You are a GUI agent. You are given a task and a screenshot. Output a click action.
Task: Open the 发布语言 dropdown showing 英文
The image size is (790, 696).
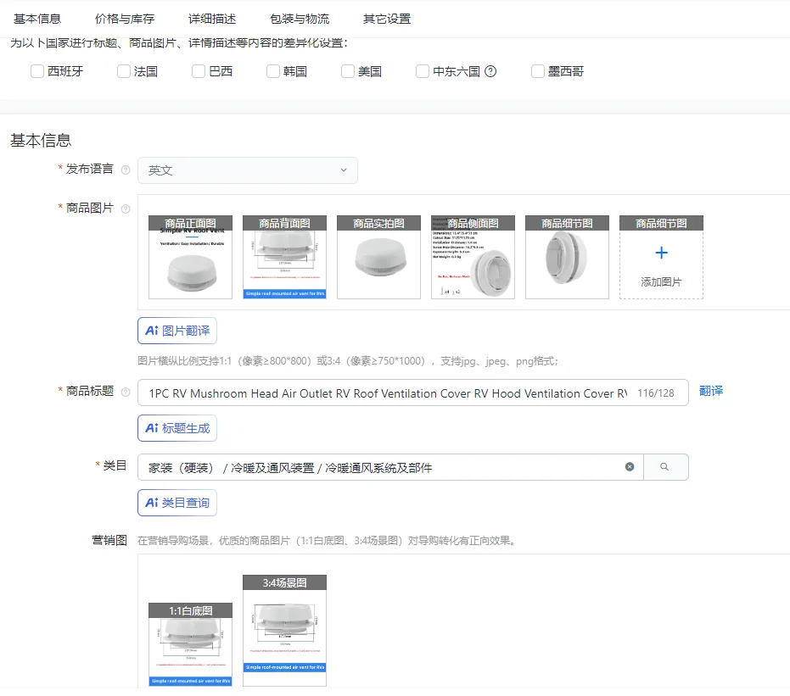click(248, 170)
